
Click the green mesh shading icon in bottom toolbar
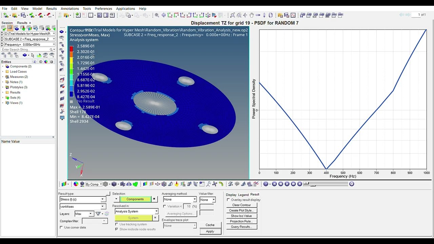[135, 184]
